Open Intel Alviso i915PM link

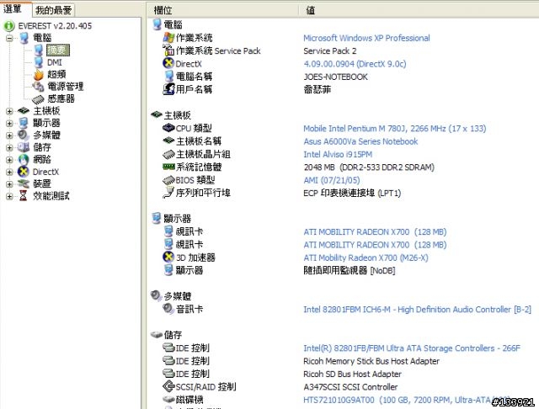(x=338, y=155)
